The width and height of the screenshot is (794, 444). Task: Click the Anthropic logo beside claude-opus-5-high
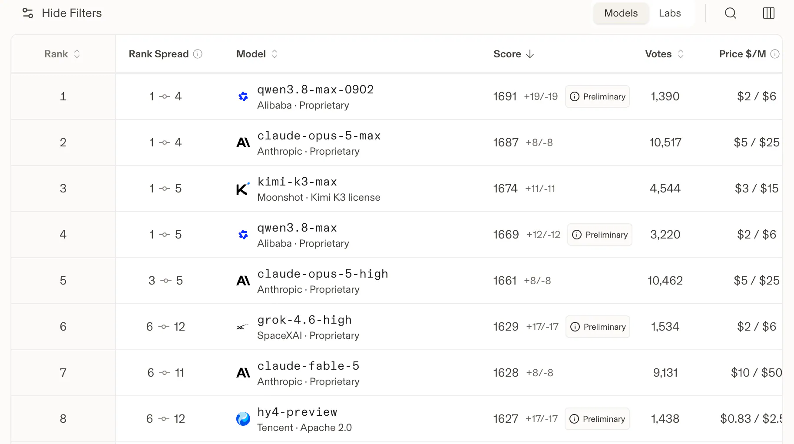(x=243, y=281)
